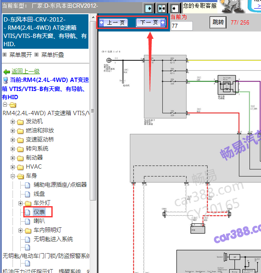Expand the HVAC folder

(x=13, y=167)
